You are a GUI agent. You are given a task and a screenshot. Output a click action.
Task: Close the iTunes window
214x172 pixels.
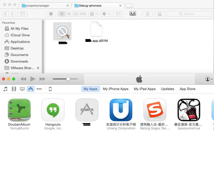pyautogui.click(x=4, y=79)
